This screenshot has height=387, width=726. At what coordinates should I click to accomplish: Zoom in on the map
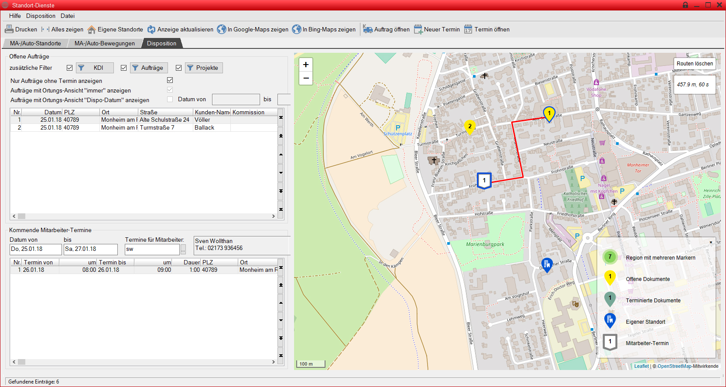(x=306, y=65)
